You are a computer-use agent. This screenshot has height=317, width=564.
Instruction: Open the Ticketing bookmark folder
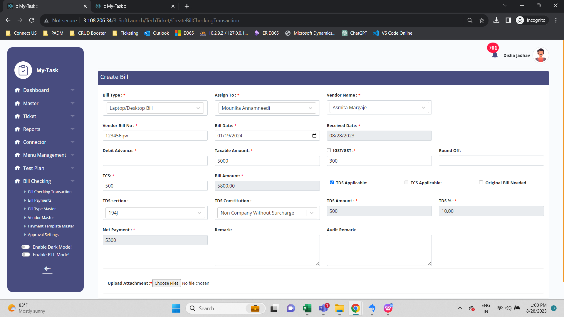click(125, 33)
